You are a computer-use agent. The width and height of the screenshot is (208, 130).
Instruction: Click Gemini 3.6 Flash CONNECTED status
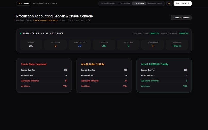point(174,34)
